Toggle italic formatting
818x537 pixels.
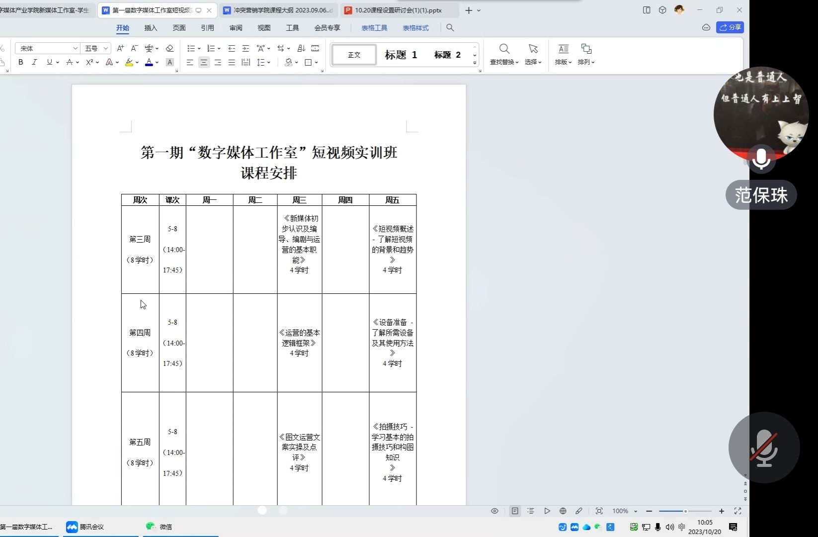(34, 62)
